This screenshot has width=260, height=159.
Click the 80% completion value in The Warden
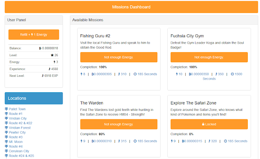click(102, 134)
